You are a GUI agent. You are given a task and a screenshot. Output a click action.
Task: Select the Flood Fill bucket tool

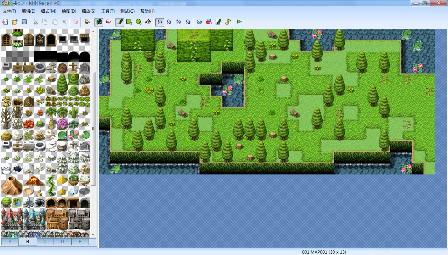coord(148,22)
